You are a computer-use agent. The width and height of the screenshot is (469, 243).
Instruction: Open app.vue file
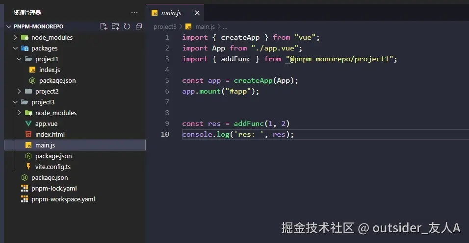click(x=47, y=123)
